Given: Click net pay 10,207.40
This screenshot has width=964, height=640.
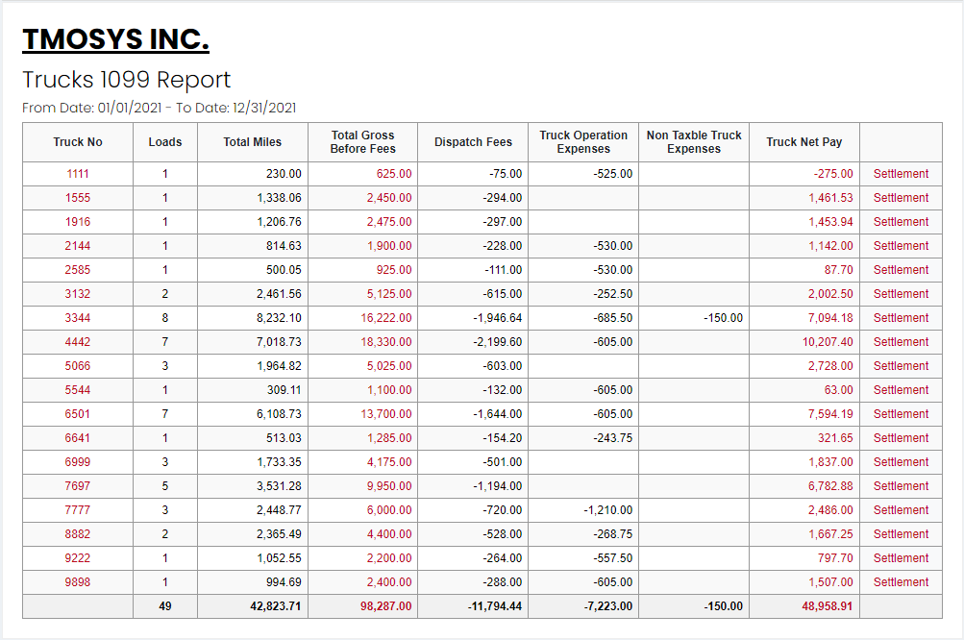Looking at the screenshot, I should pyautogui.click(x=828, y=342).
